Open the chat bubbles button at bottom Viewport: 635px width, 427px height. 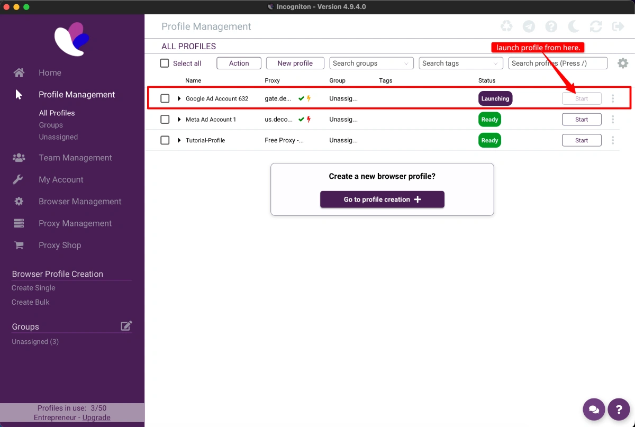pyautogui.click(x=594, y=409)
